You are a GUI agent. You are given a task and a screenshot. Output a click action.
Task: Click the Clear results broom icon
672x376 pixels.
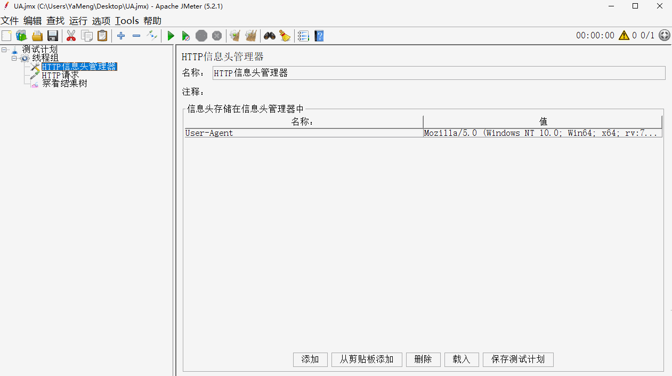coord(234,36)
